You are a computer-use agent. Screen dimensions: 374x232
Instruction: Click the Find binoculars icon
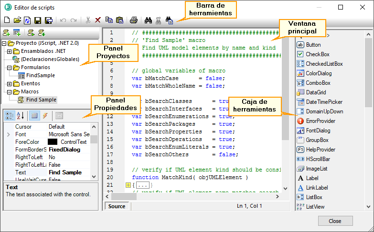[148, 20]
